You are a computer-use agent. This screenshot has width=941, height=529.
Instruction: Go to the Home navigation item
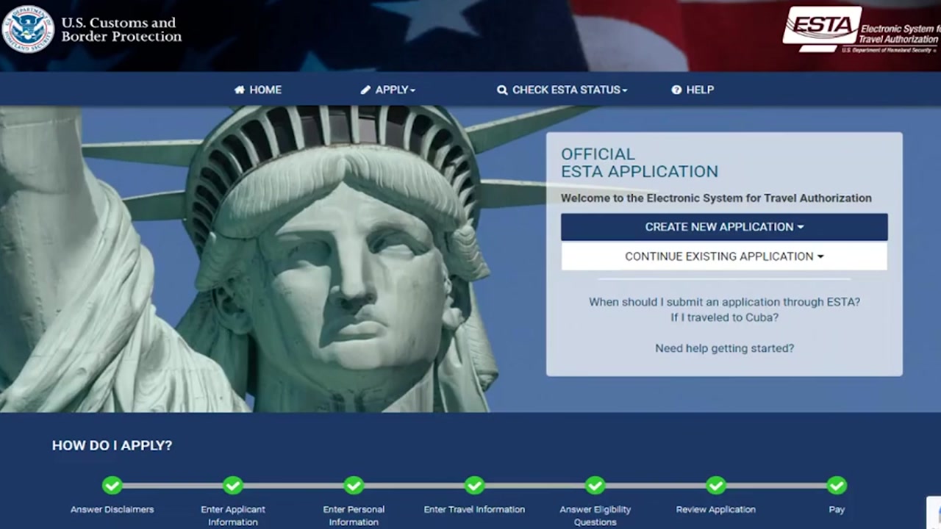coord(258,90)
